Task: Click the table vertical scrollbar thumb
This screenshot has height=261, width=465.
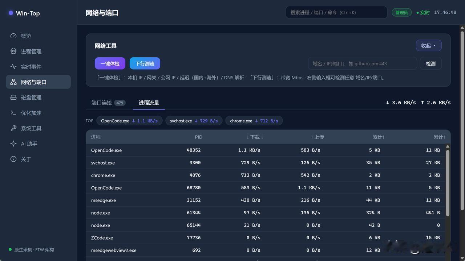Action: click(448, 182)
